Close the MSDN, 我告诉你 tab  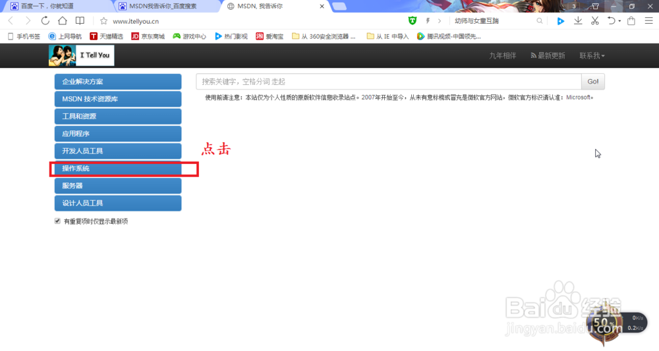click(322, 7)
